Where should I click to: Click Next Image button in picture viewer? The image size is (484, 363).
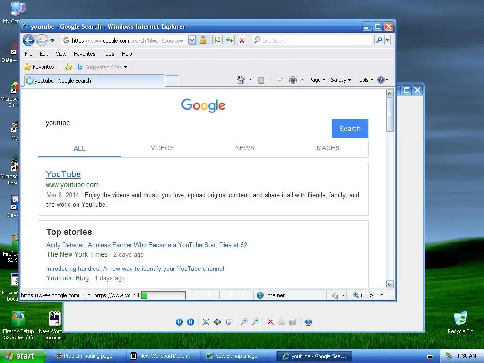point(191,322)
